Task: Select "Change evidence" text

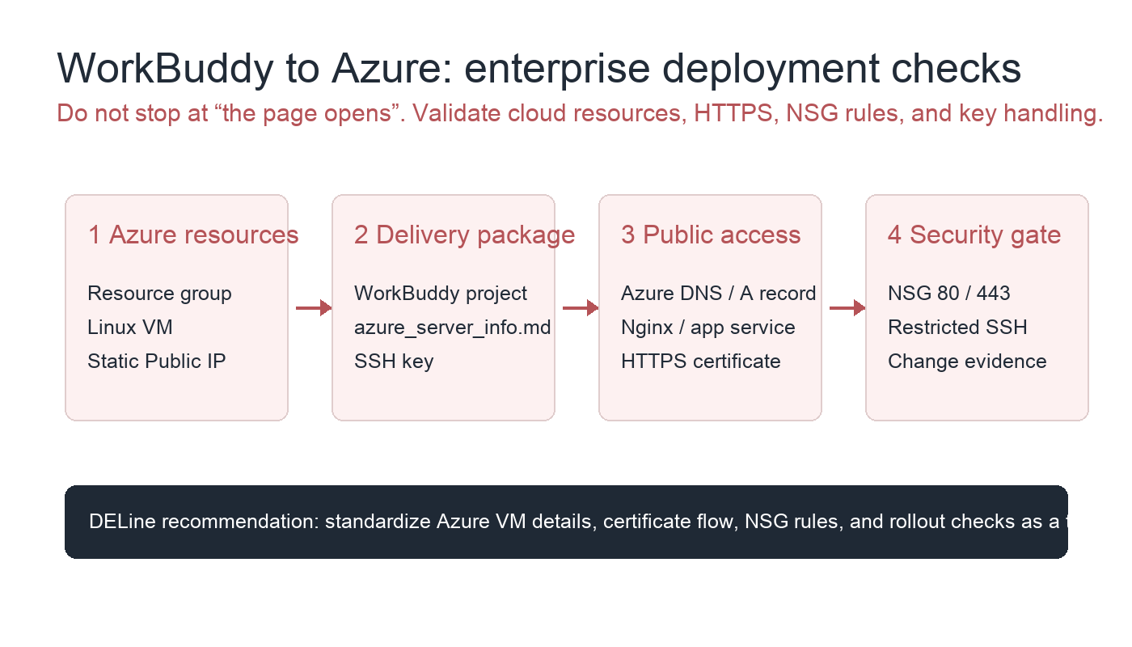Action: coord(967,362)
